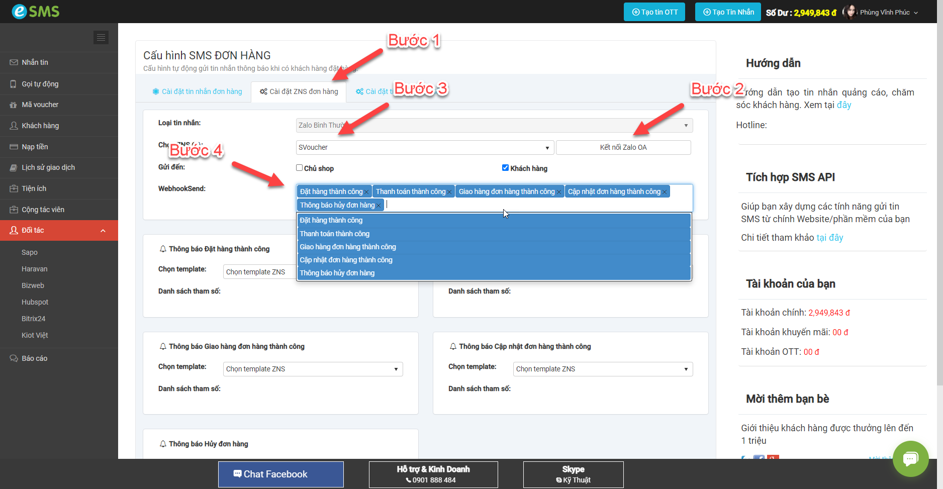Image resolution: width=943 pixels, height=489 pixels.
Task: Click the Kết nối Zalo OA button
Action: click(623, 147)
